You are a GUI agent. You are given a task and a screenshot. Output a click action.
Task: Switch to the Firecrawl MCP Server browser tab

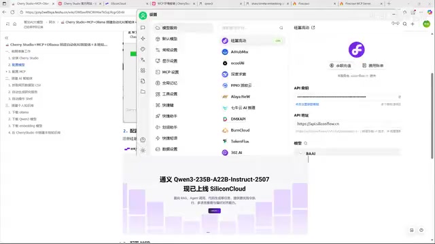361,3
